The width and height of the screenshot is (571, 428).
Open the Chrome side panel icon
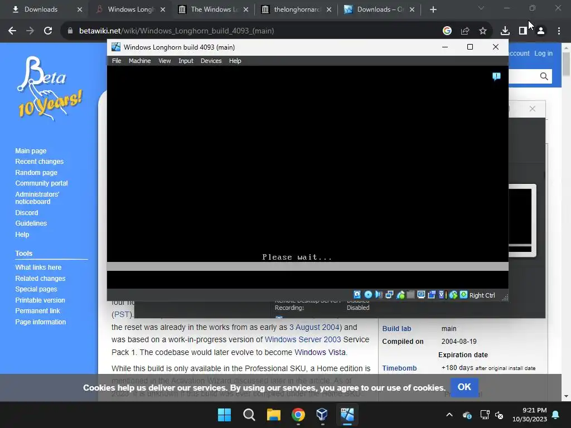523,31
